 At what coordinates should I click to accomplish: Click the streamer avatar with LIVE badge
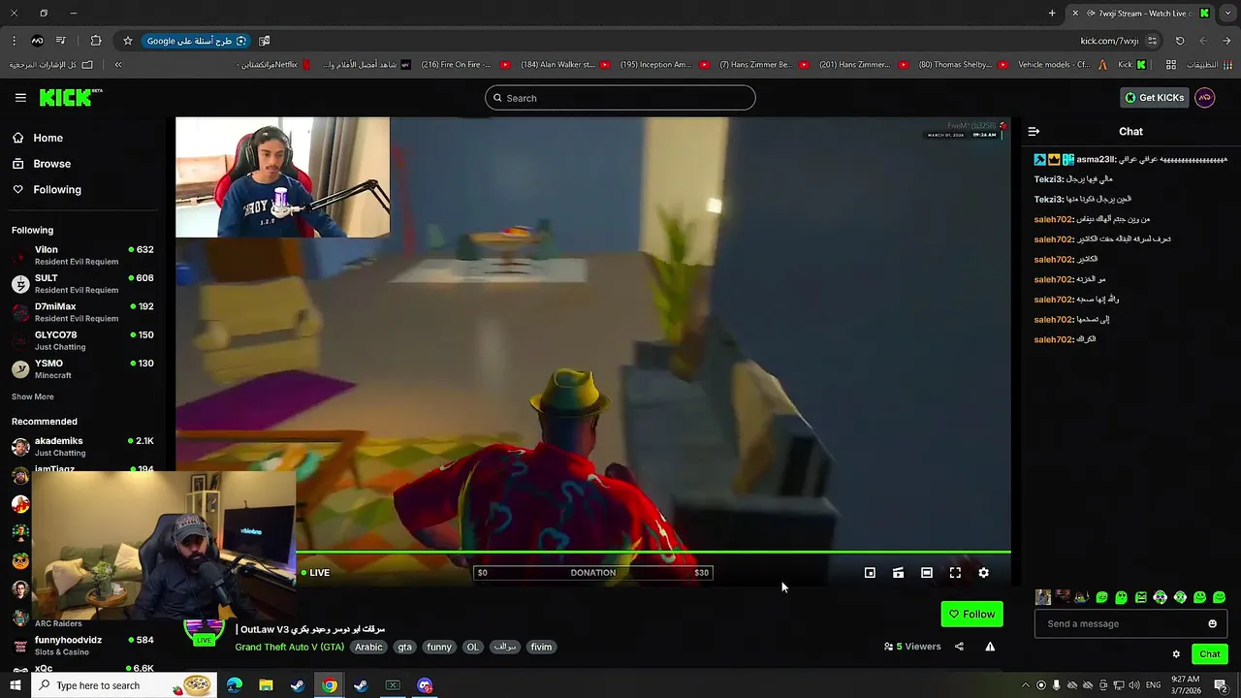(204, 631)
